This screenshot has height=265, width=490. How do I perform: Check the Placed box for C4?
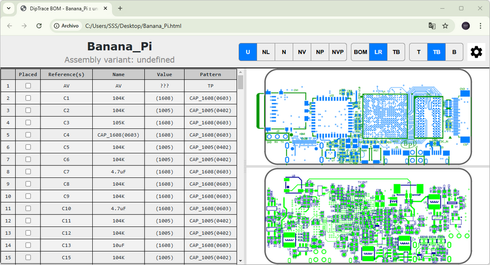click(x=28, y=135)
